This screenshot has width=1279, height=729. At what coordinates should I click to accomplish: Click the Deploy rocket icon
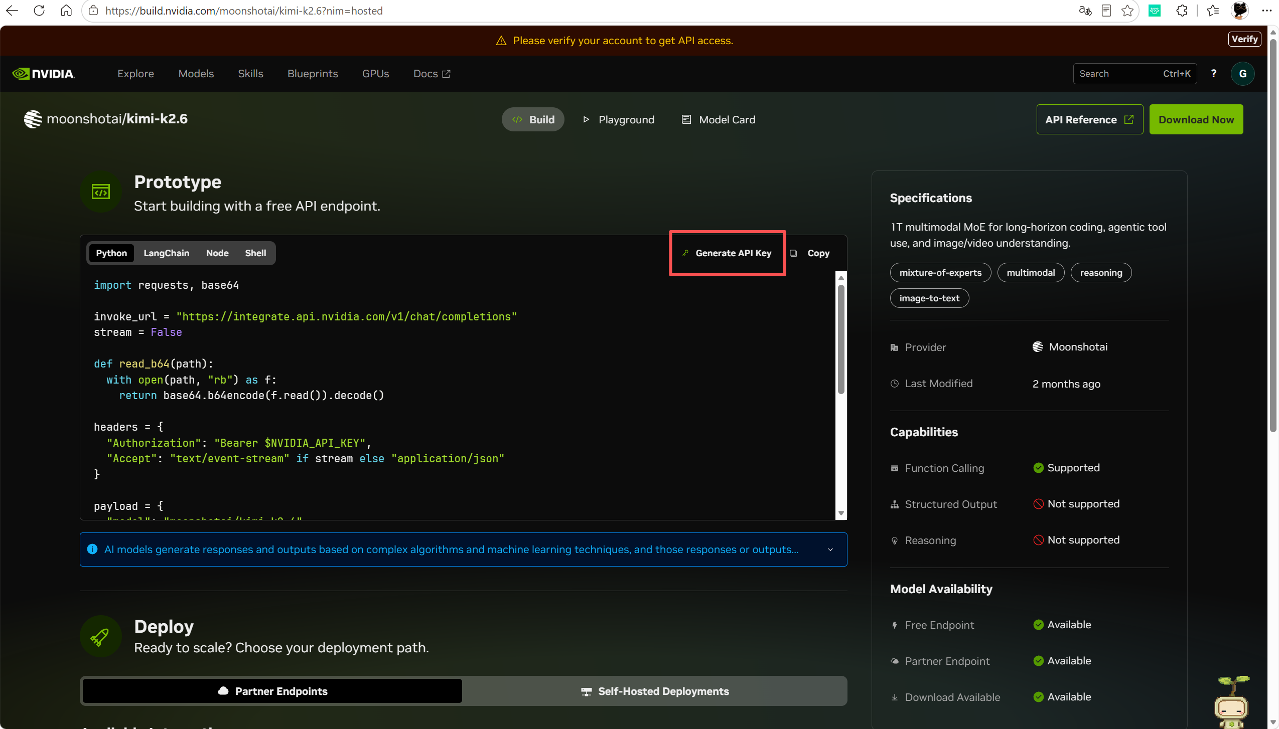101,636
